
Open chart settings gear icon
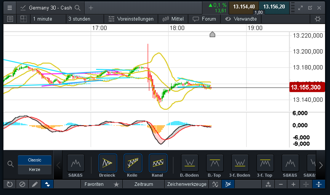317,19
